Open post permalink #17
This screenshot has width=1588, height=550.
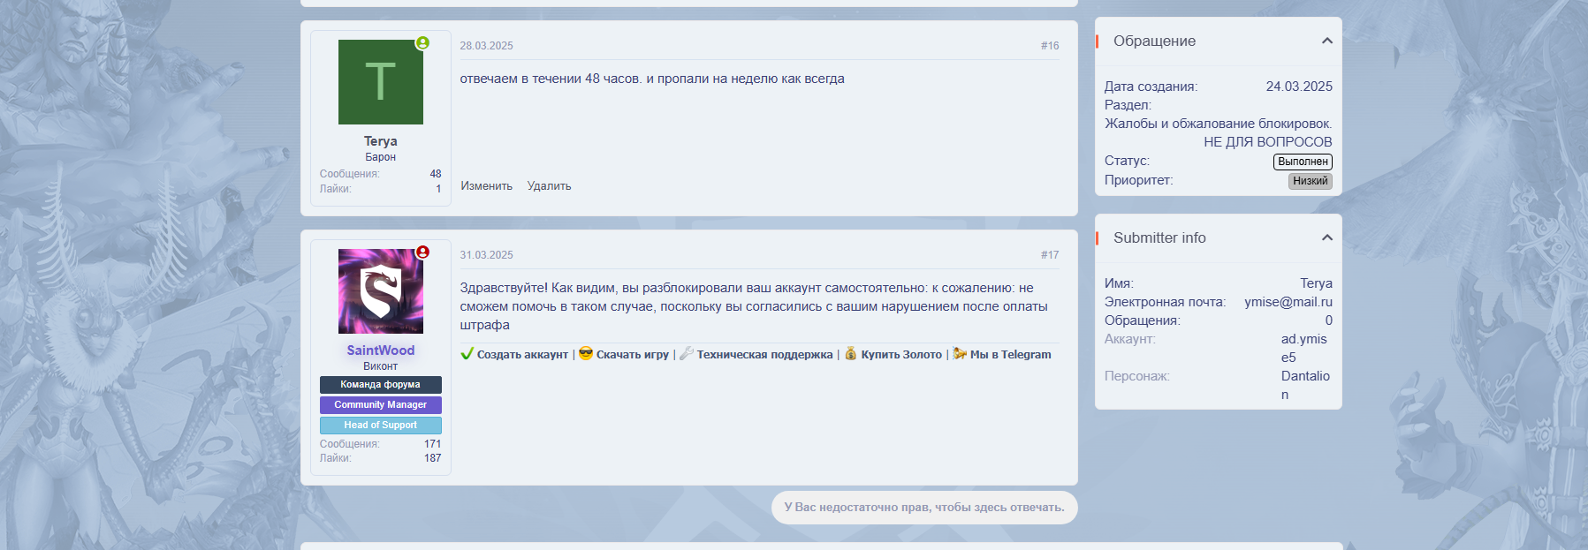click(1049, 255)
